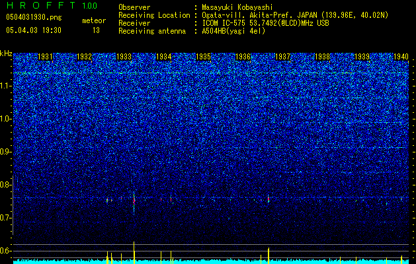Image resolution: width=416 pixels, height=264 pixels.
Task: Click the 1932 time marker
Action: (x=85, y=57)
